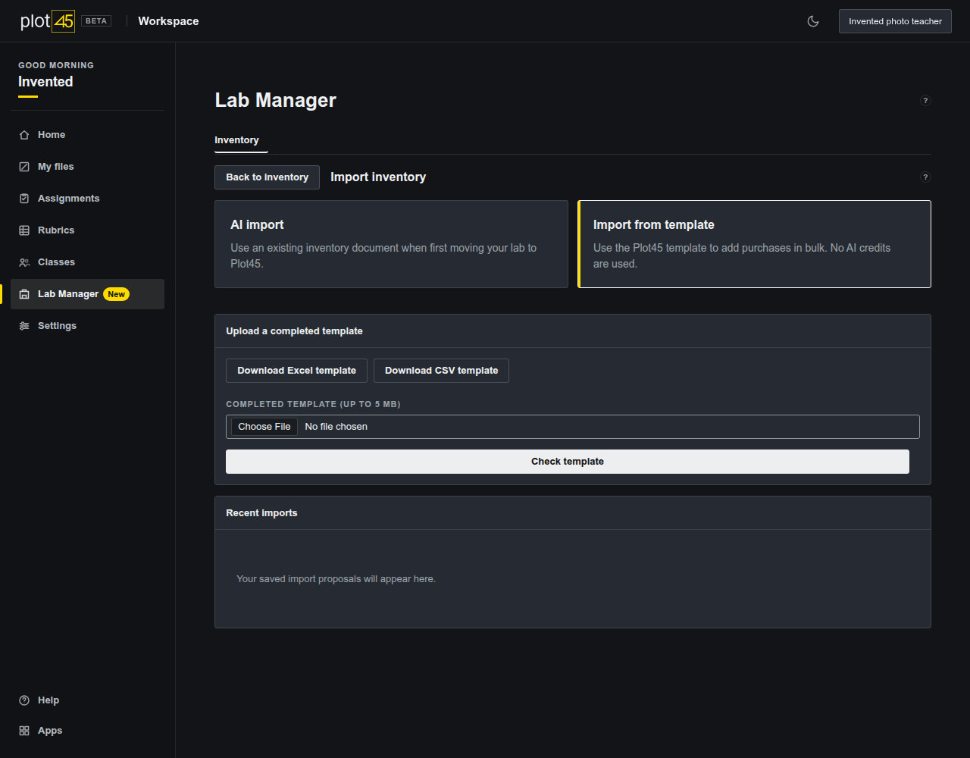The image size is (970, 758).
Task: Click the "Upload a completed template" heading
Action: [x=294, y=331]
